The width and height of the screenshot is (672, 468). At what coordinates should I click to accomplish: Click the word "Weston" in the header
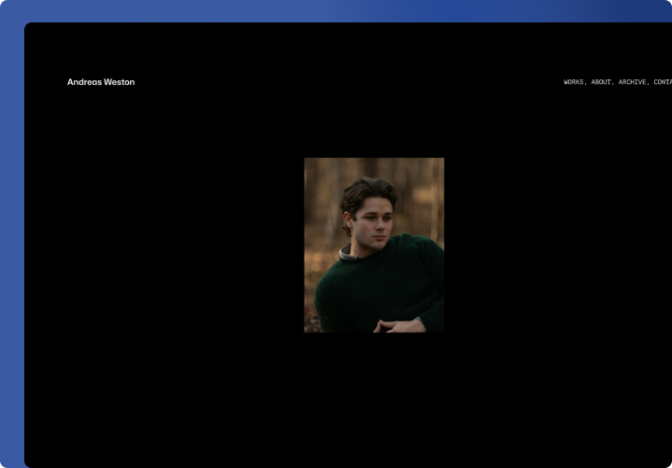(x=121, y=82)
